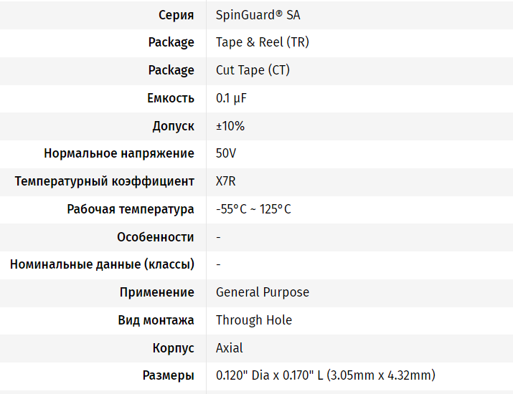Select the ±10% tolerance value

[x=230, y=126]
